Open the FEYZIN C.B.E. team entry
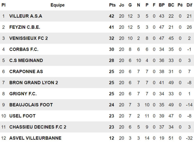194x144 pixels. pyautogui.click(x=25, y=27)
